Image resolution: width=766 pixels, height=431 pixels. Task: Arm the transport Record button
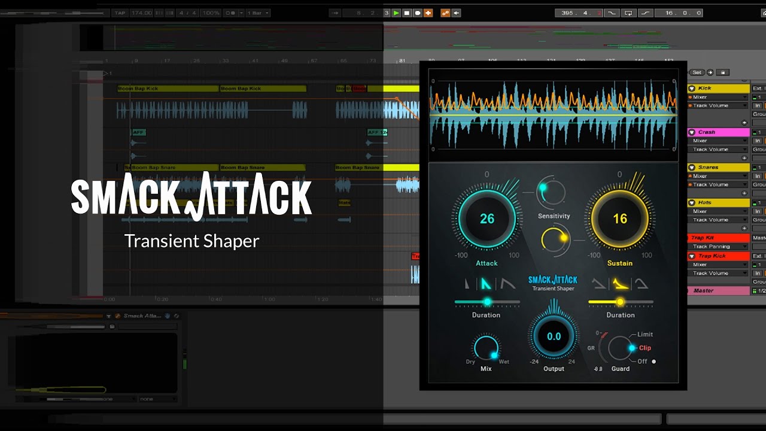[x=417, y=13]
